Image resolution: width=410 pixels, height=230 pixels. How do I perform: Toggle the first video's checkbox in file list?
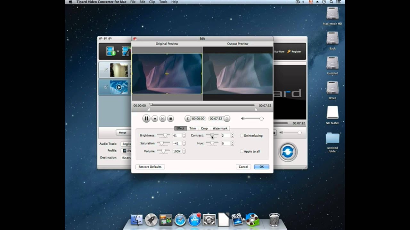106,70
